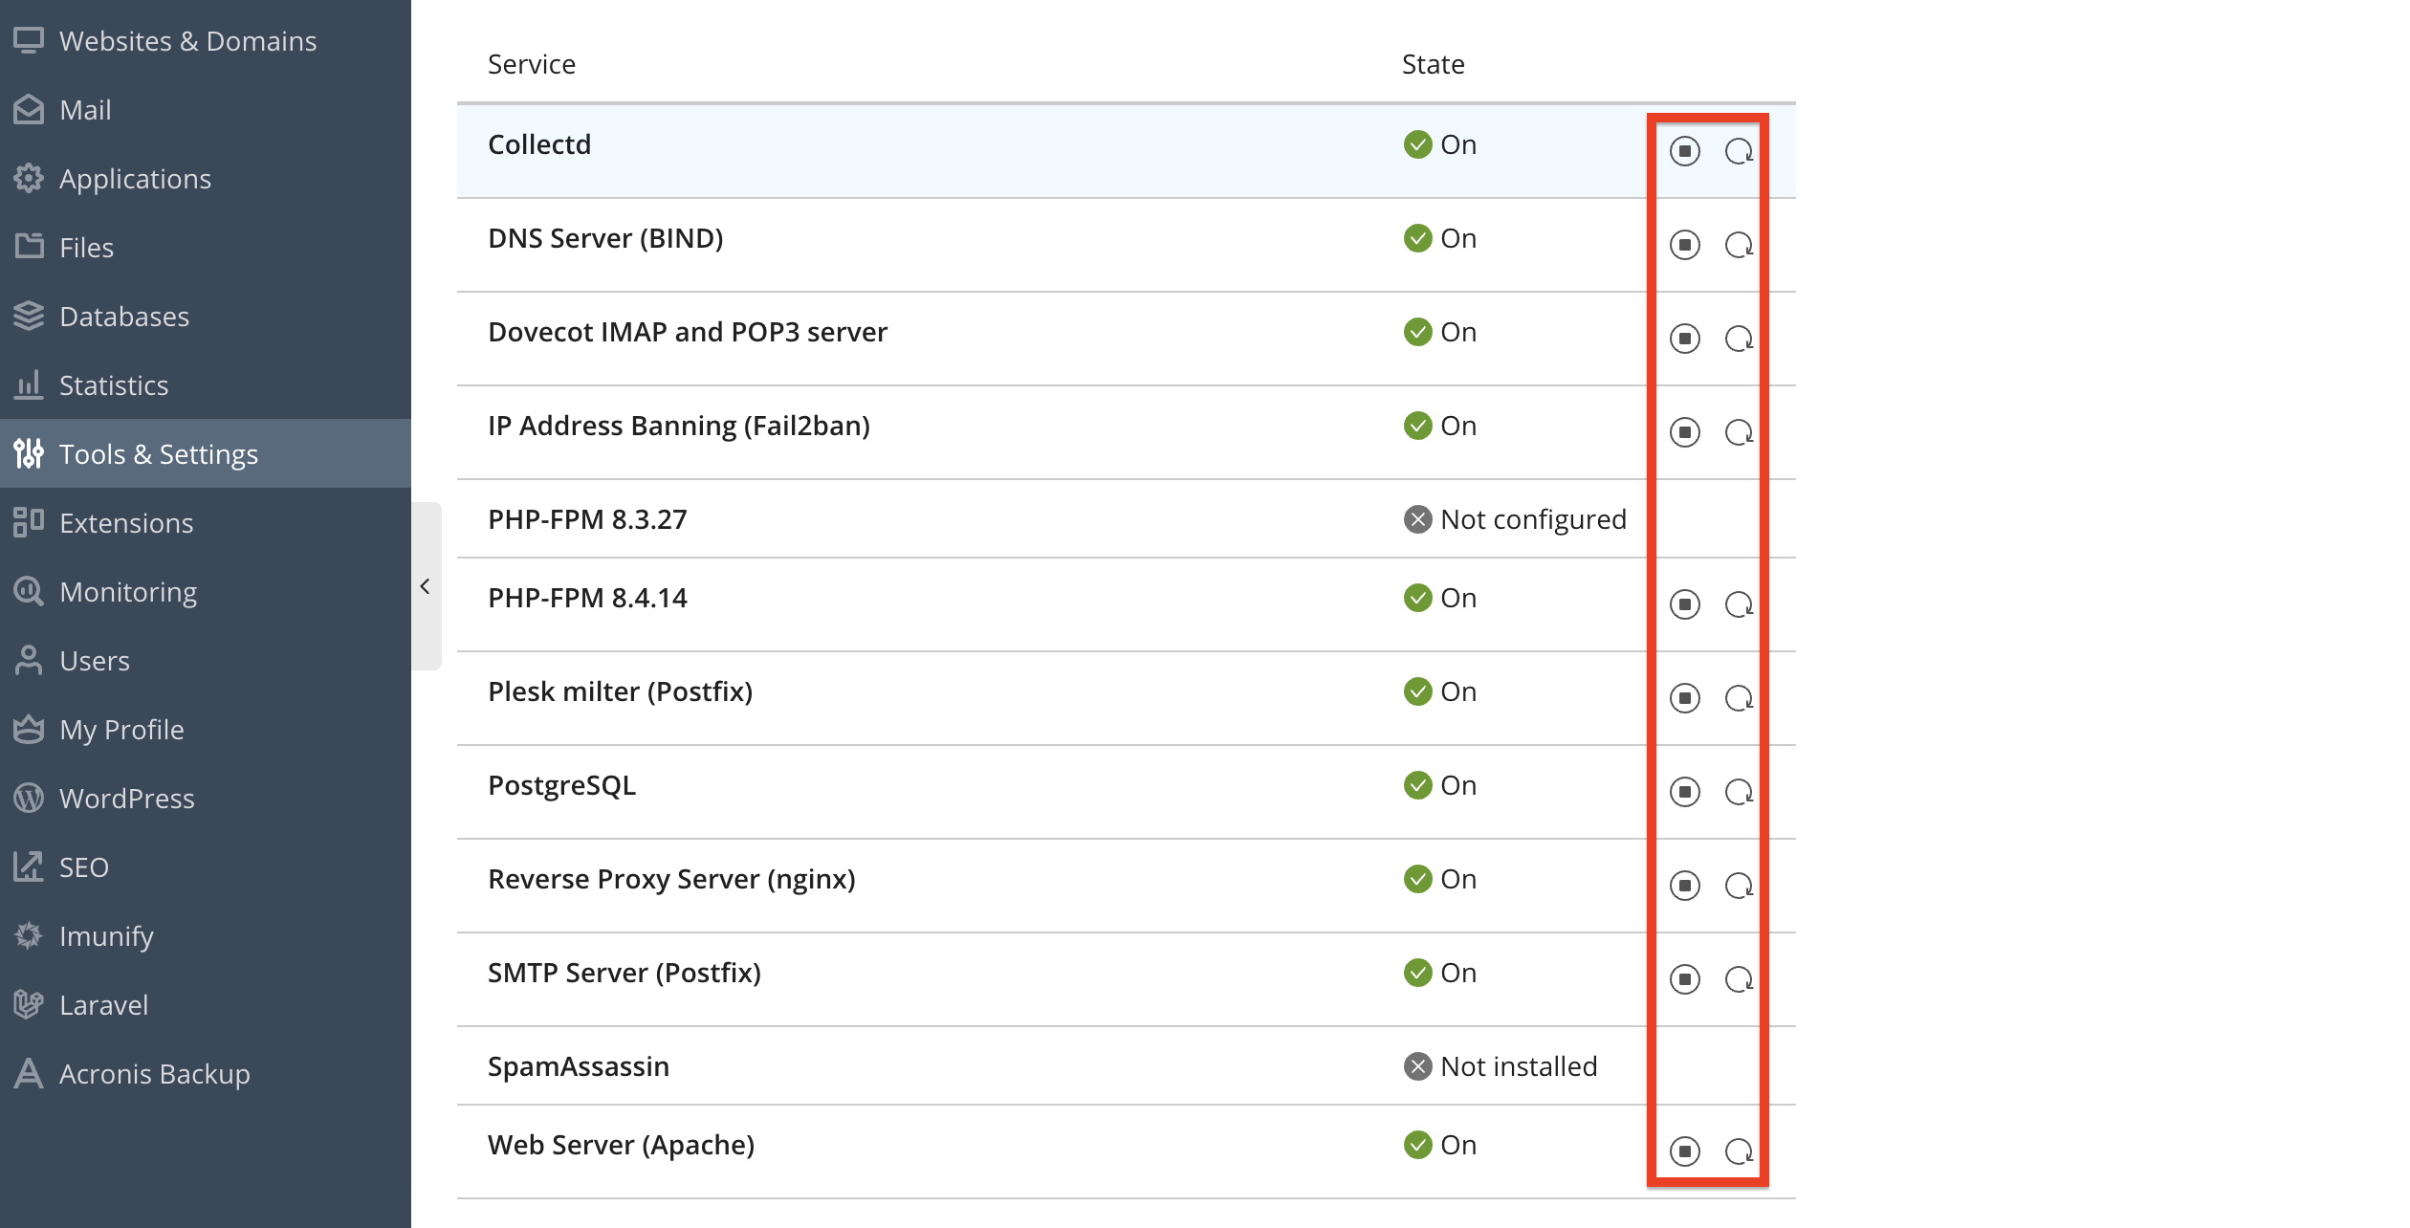Screen dimensions: 2410x1228
Task: Click the Service column header
Action: pyautogui.click(x=532, y=64)
